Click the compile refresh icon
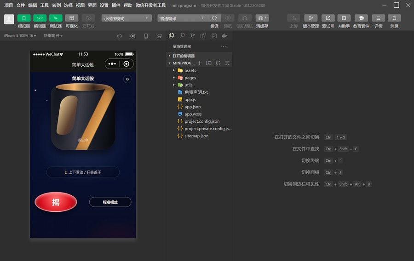The image size is (414, 261). [x=214, y=18]
